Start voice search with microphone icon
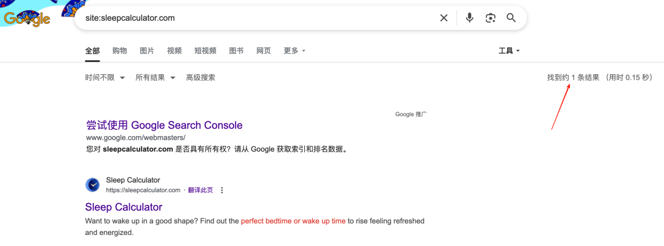 pos(469,18)
